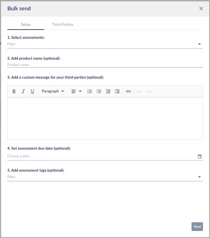The height and width of the screenshot is (238, 210).
Task: Expand the assessment tags filter dropdown
Action: pos(199,177)
